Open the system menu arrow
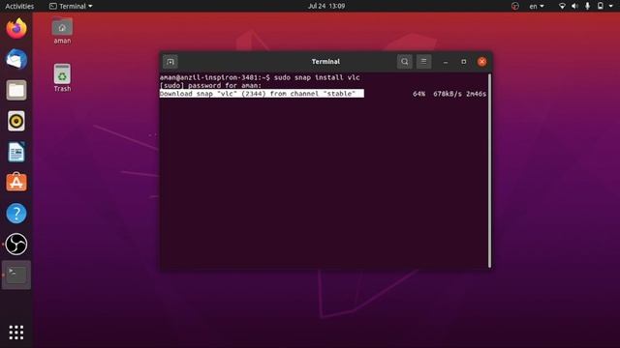Image resolution: width=620 pixels, height=348 pixels. 611,6
